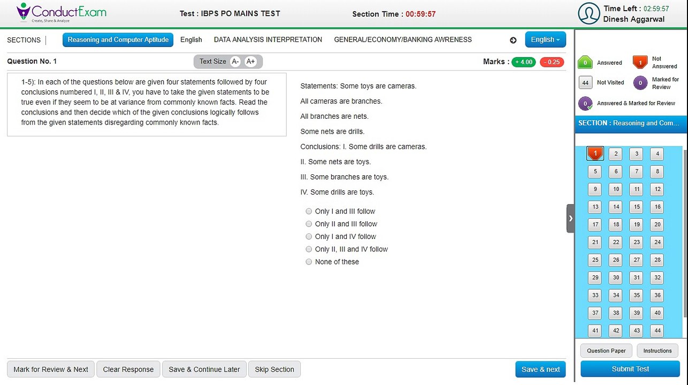Collapse the question palette side panel arrow
The height and width of the screenshot is (385, 688).
click(x=570, y=218)
